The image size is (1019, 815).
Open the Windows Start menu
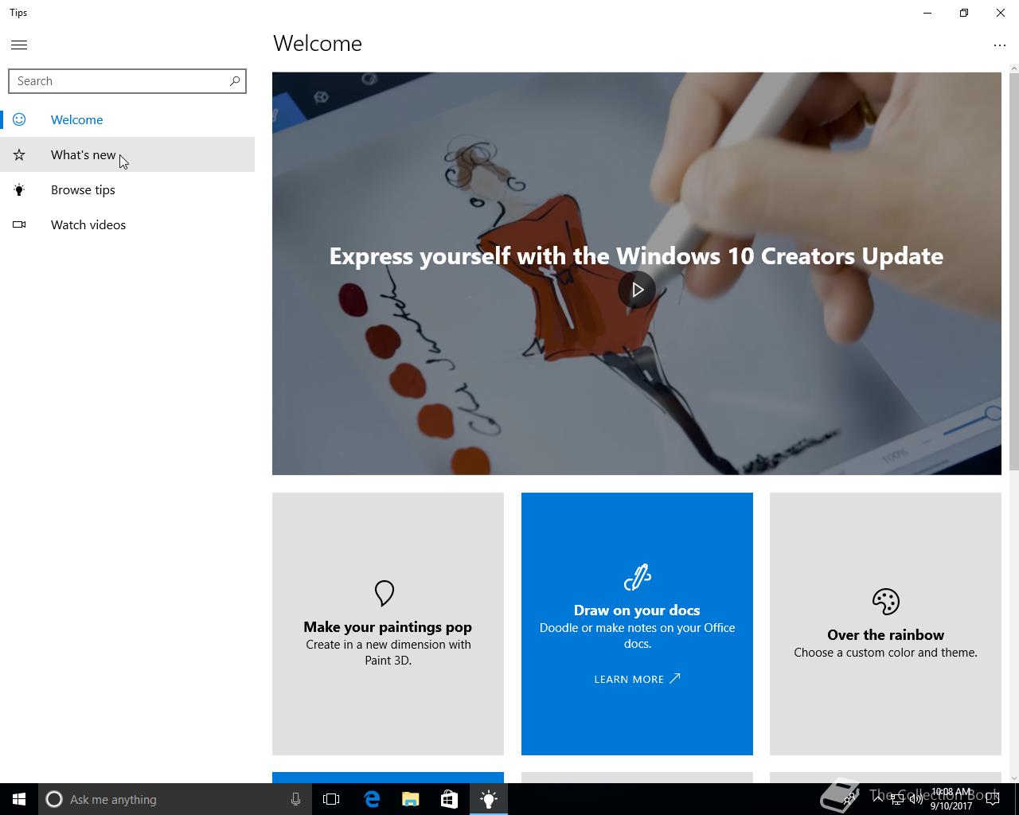pyautogui.click(x=19, y=799)
